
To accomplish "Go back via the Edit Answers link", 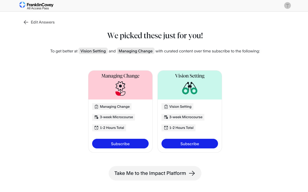I will tap(43, 22).
